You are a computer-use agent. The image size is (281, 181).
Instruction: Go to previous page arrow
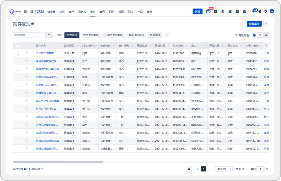[x=197, y=169]
